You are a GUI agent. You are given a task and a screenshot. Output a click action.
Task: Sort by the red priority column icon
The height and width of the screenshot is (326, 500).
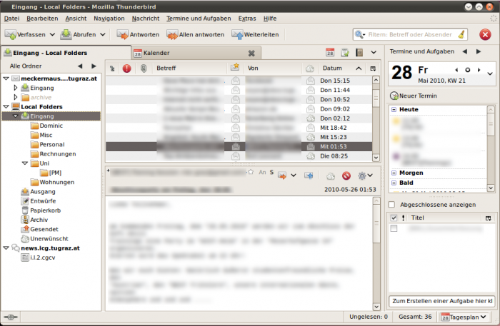[x=127, y=68]
